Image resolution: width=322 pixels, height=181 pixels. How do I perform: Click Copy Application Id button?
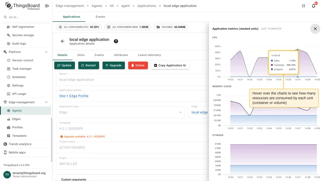(x=170, y=66)
